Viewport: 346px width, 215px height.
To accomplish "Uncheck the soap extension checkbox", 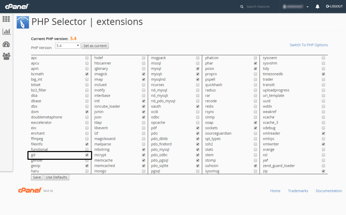I will (x=255, y=122).
